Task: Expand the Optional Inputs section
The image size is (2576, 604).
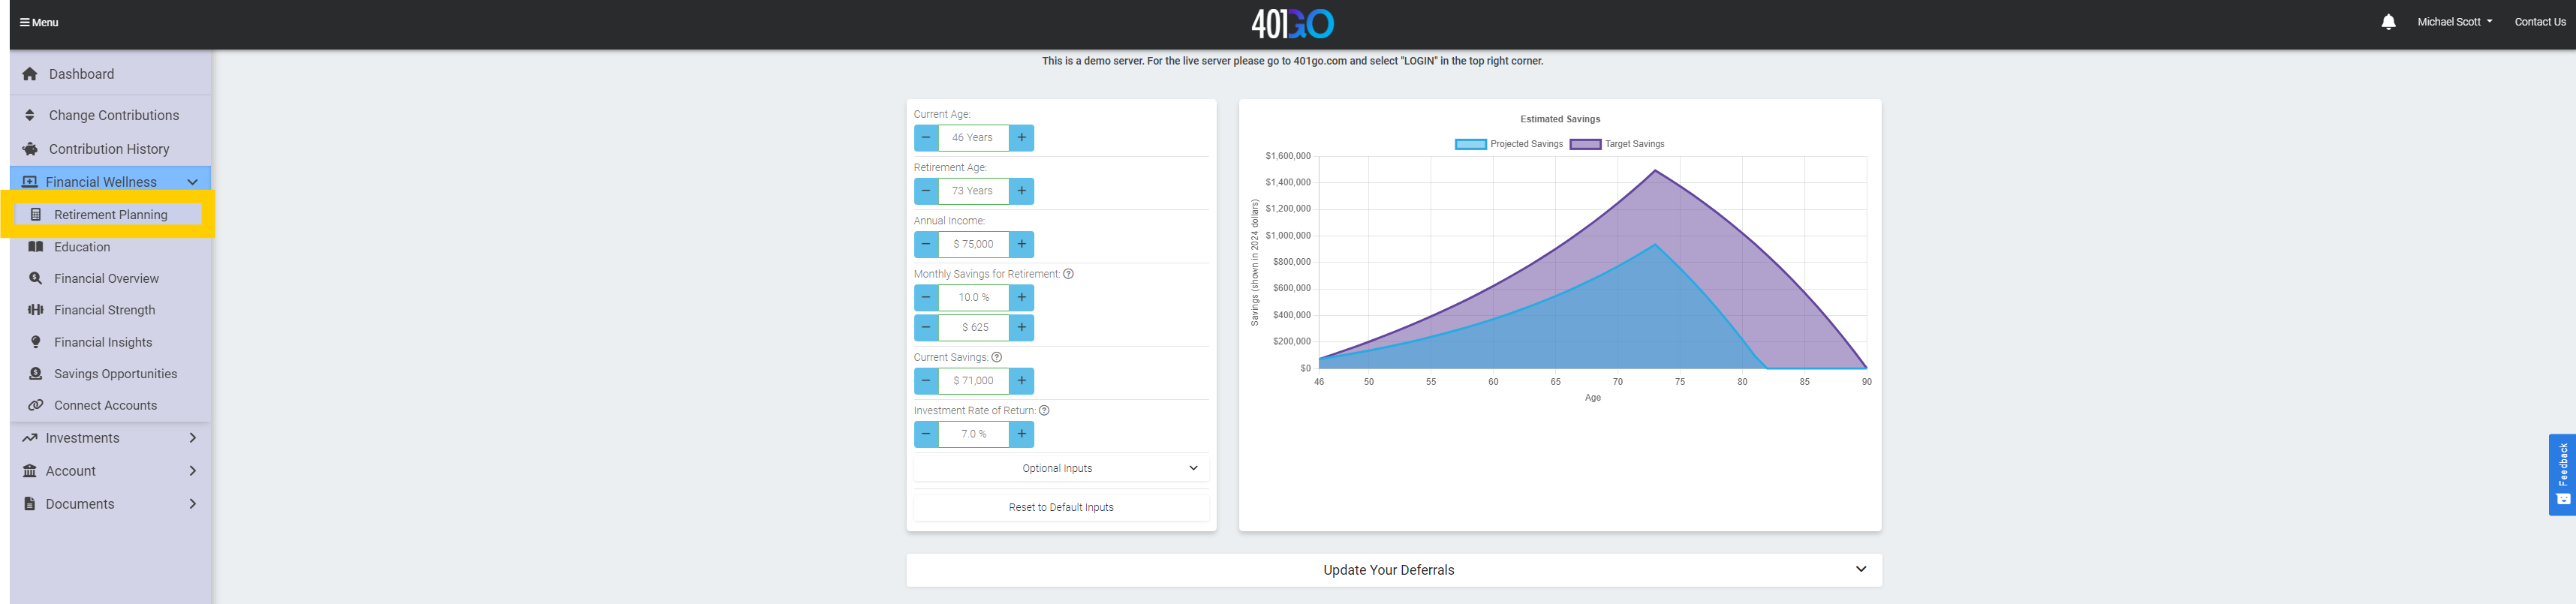Action: coord(1060,468)
